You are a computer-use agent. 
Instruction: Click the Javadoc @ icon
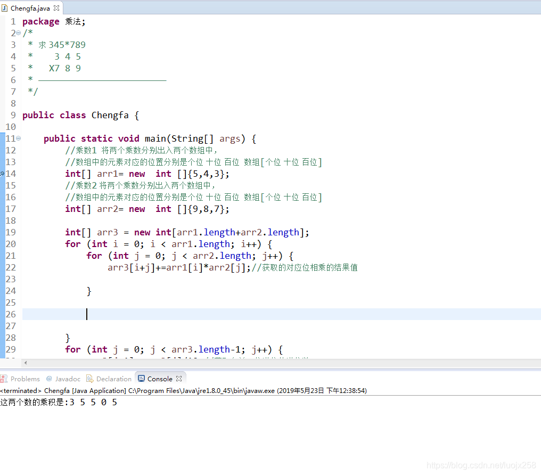[x=49, y=379]
